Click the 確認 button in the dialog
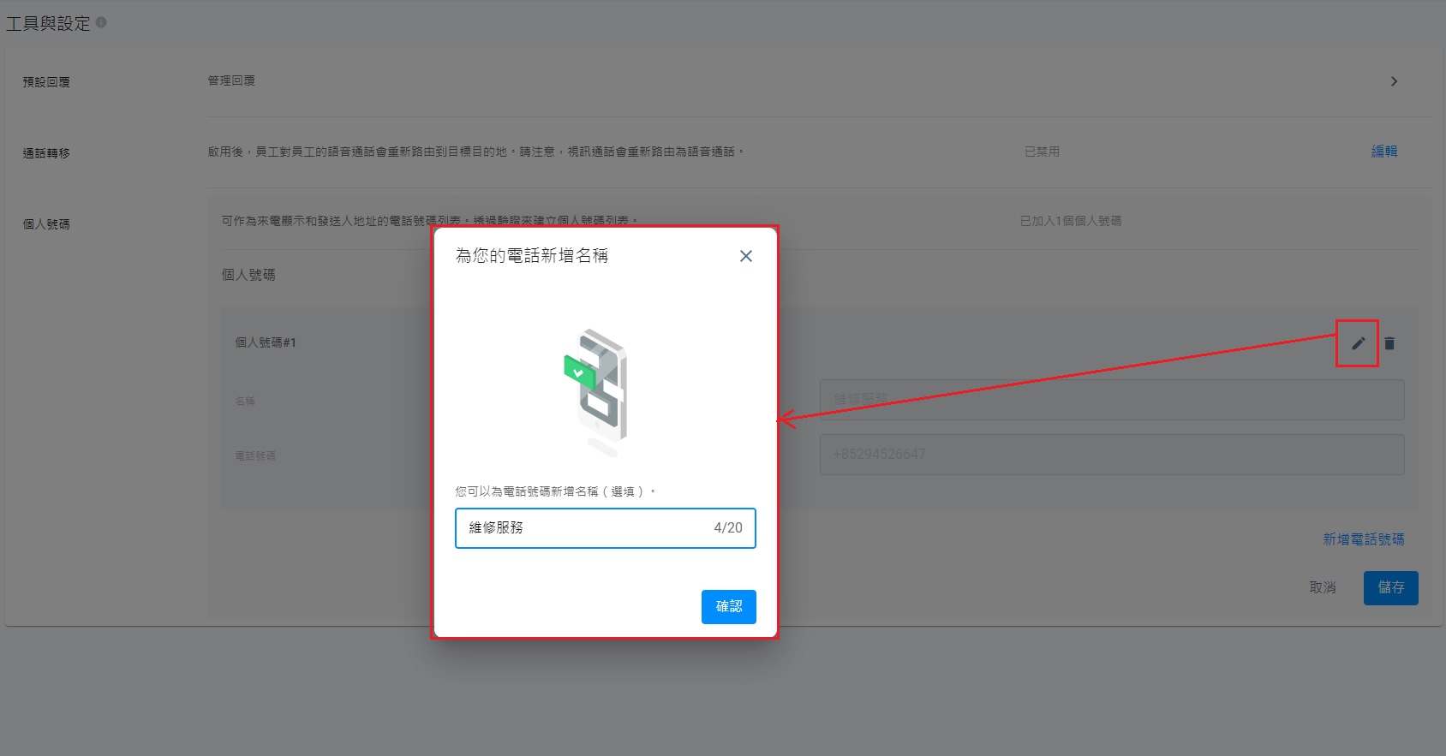The height and width of the screenshot is (756, 1446). tap(729, 607)
